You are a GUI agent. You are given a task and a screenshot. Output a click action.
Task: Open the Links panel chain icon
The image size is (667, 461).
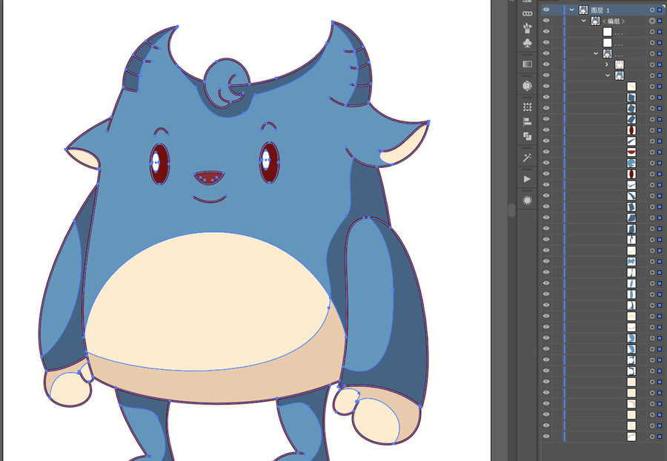(x=527, y=13)
